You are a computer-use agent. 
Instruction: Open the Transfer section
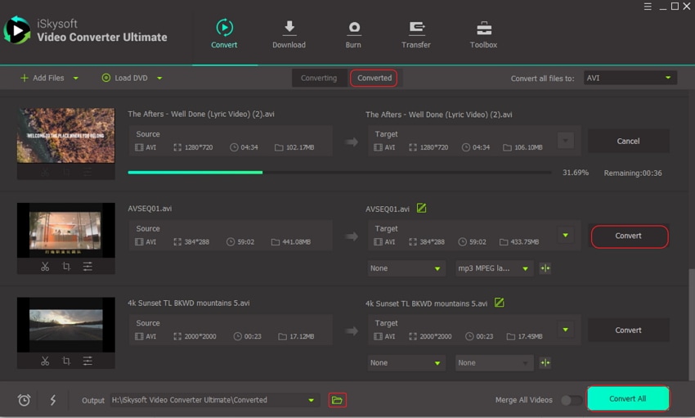coord(415,34)
